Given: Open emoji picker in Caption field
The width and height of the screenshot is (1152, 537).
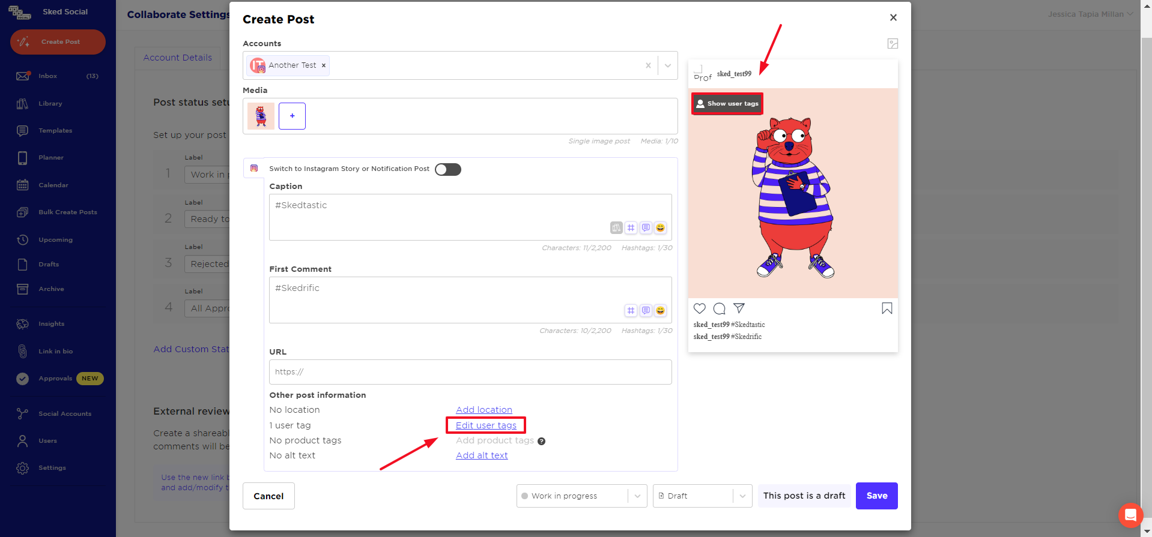Looking at the screenshot, I should (x=660, y=228).
